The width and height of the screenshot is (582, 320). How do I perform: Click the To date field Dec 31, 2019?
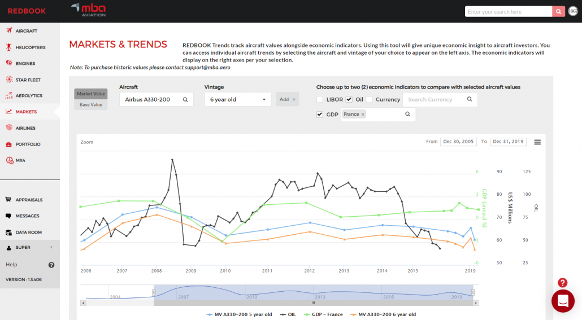(508, 142)
